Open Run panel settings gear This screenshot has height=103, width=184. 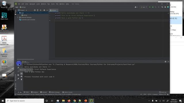[166, 62]
